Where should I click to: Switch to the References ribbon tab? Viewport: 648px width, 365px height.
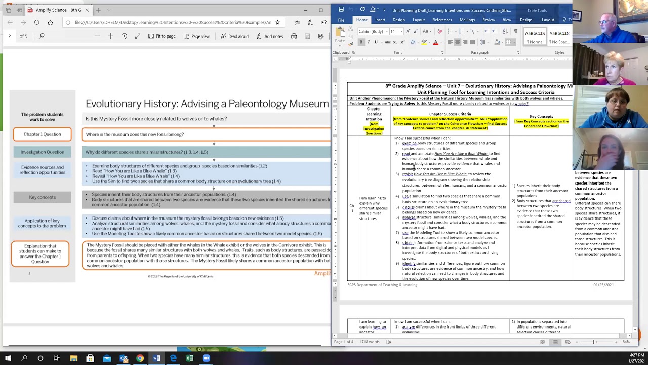(442, 20)
